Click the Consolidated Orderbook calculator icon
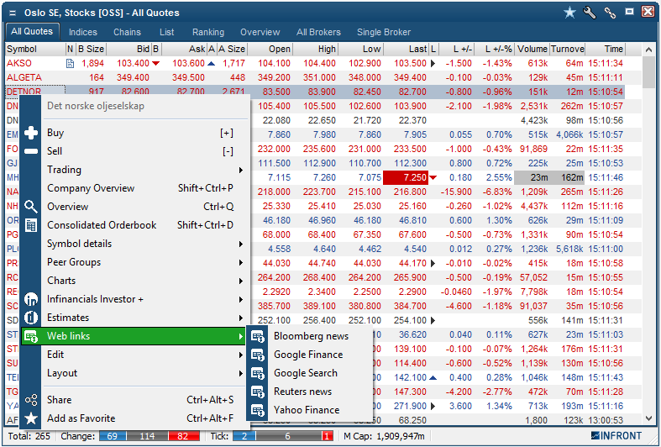 pyautogui.click(x=31, y=225)
